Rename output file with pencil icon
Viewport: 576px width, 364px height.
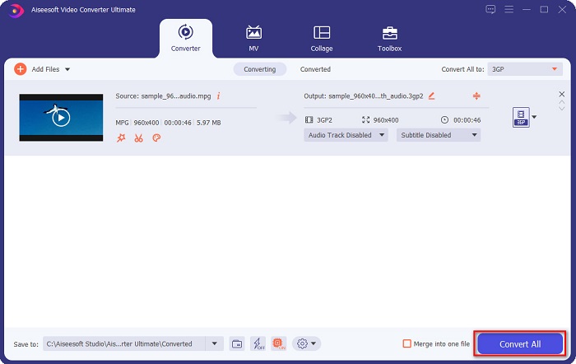[432, 96]
